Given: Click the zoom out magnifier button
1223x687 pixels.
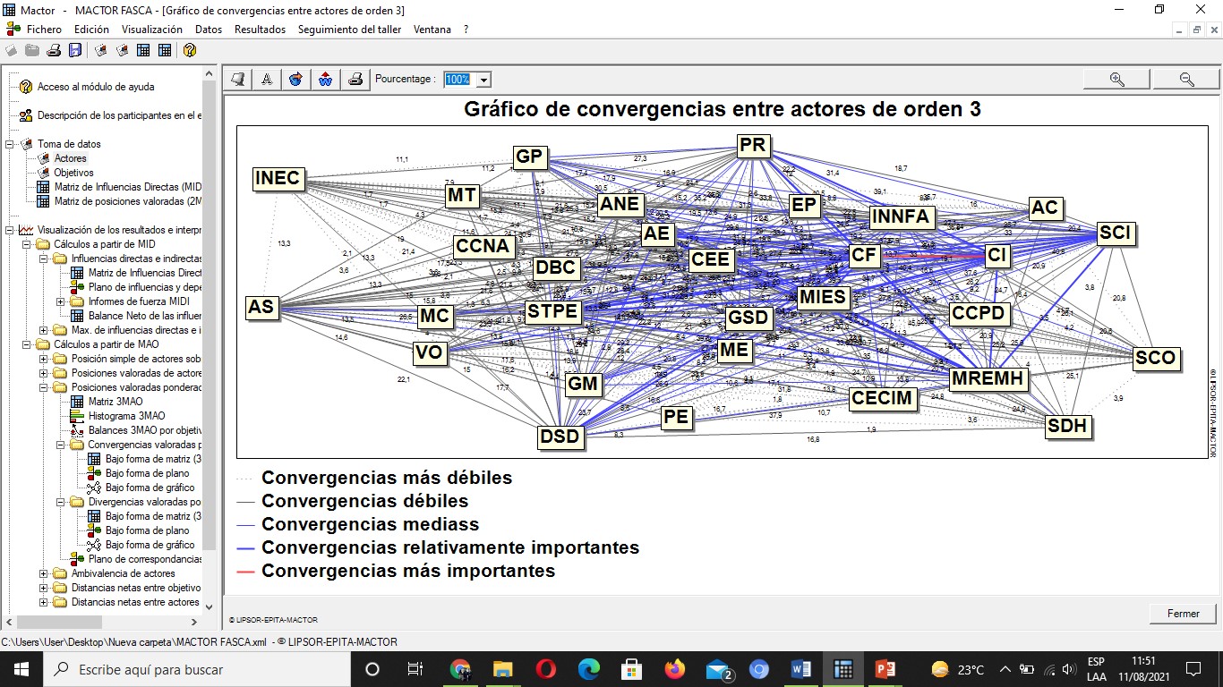Looking at the screenshot, I should [1186, 79].
